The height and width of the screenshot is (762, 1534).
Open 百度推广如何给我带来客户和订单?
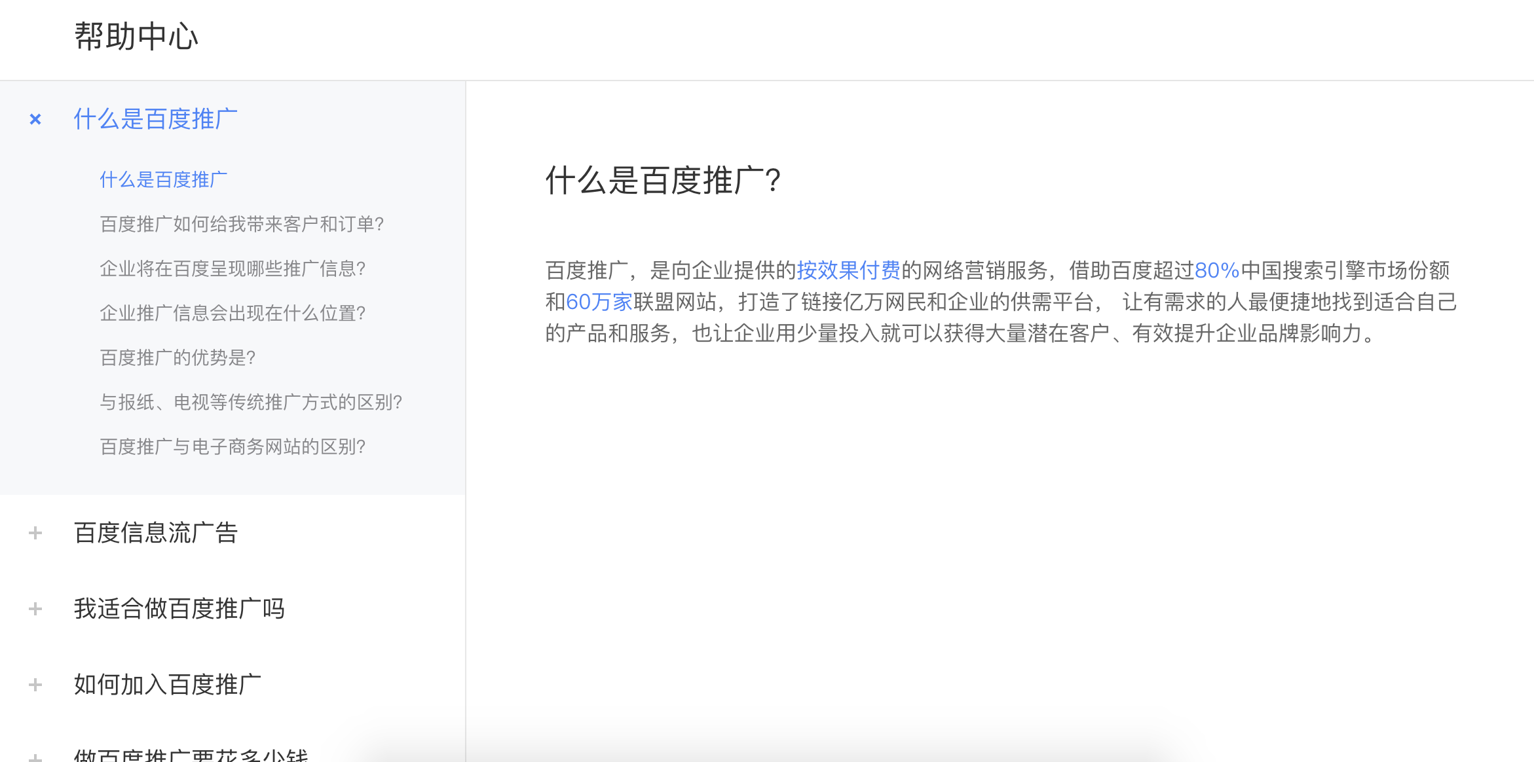tap(241, 224)
